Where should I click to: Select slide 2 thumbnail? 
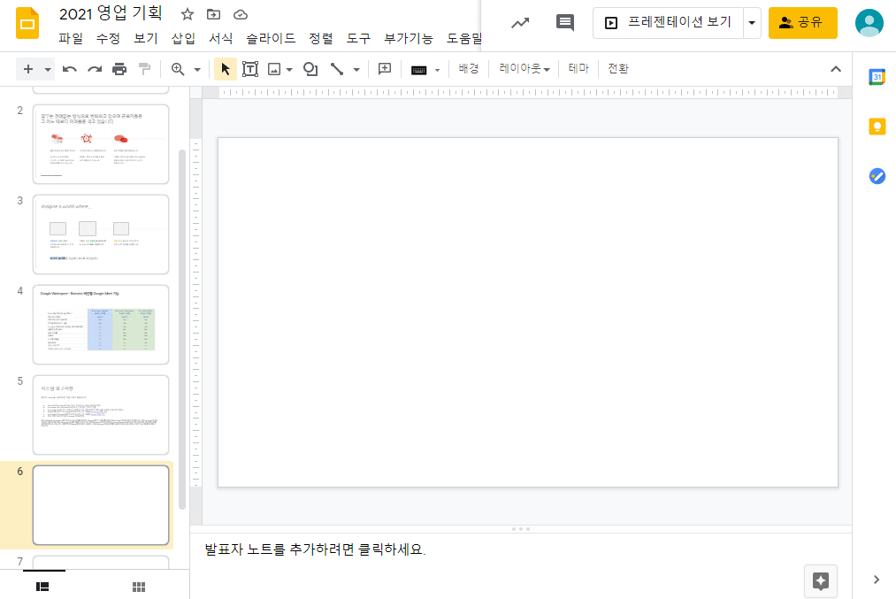[101, 144]
